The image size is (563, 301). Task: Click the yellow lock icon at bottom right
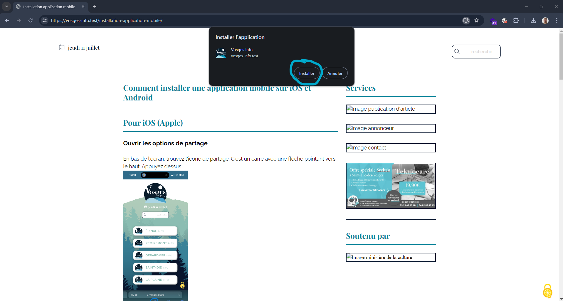[x=547, y=291]
